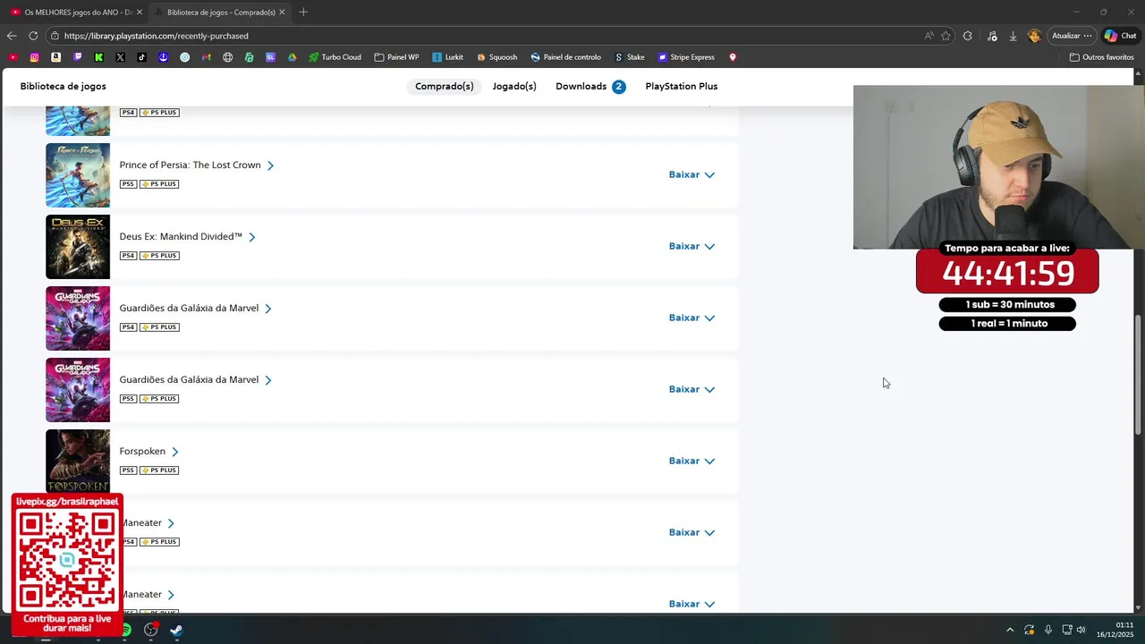
Task: Open the X (Twitter) bookmark icon
Action: (120, 57)
